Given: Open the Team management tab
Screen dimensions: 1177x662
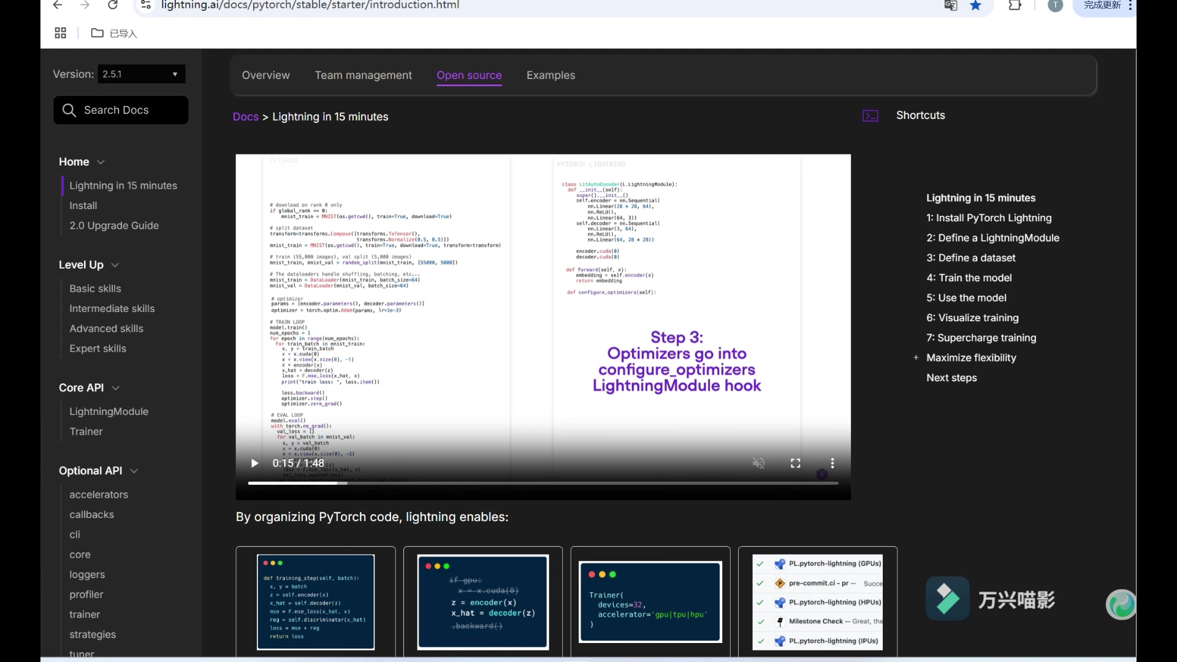Looking at the screenshot, I should (363, 75).
